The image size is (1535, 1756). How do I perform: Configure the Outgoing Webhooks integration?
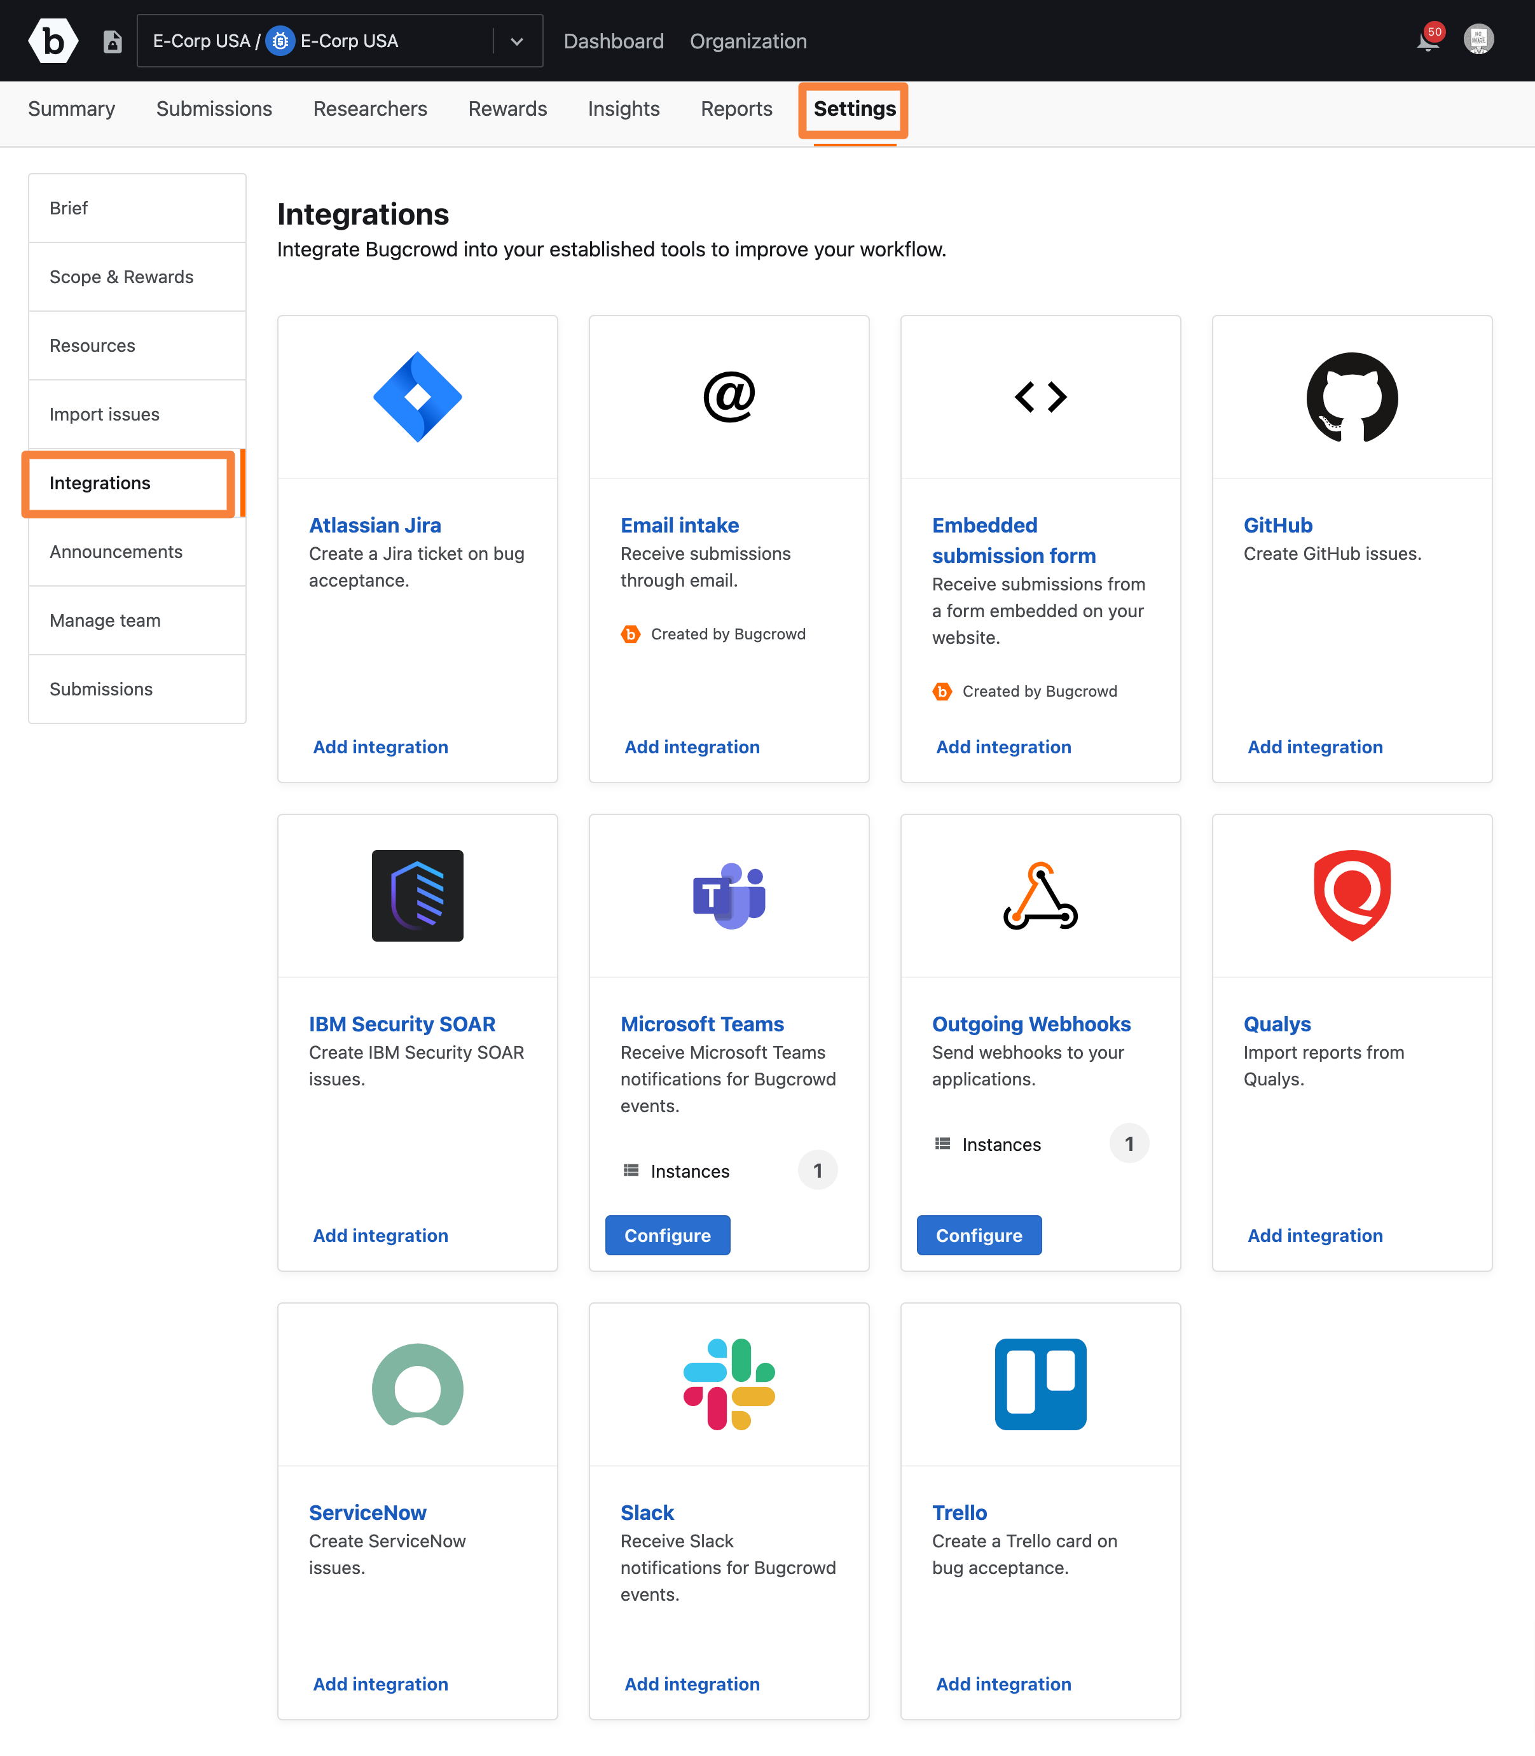click(x=979, y=1235)
